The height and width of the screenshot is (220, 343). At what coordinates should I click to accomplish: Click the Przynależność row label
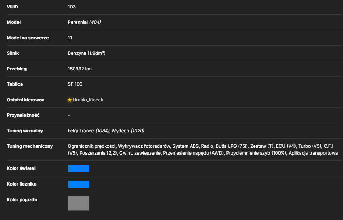(x=23, y=115)
